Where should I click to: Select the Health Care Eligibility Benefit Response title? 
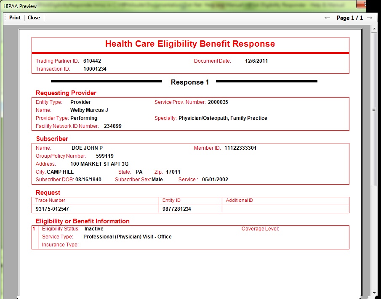pyautogui.click(x=190, y=44)
